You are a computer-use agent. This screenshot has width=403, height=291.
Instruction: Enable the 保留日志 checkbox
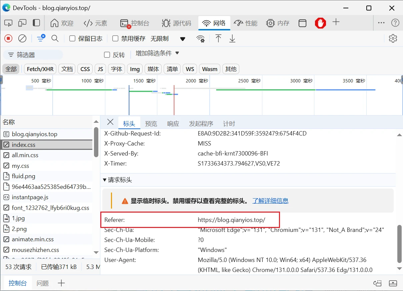point(72,39)
